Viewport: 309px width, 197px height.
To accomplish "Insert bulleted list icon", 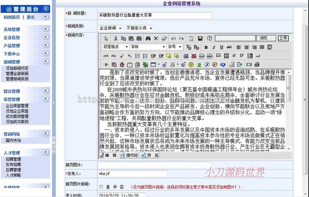I will point(146,56).
